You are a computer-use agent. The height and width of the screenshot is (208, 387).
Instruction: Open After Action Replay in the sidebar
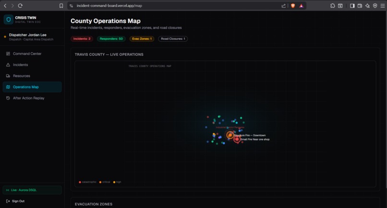(32, 98)
